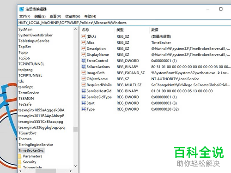Select the SysMain key
The width and height of the screenshot is (231, 173).
pyautogui.click(x=25, y=29)
